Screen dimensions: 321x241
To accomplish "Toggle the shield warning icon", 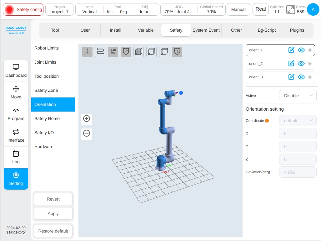I will [177, 52].
